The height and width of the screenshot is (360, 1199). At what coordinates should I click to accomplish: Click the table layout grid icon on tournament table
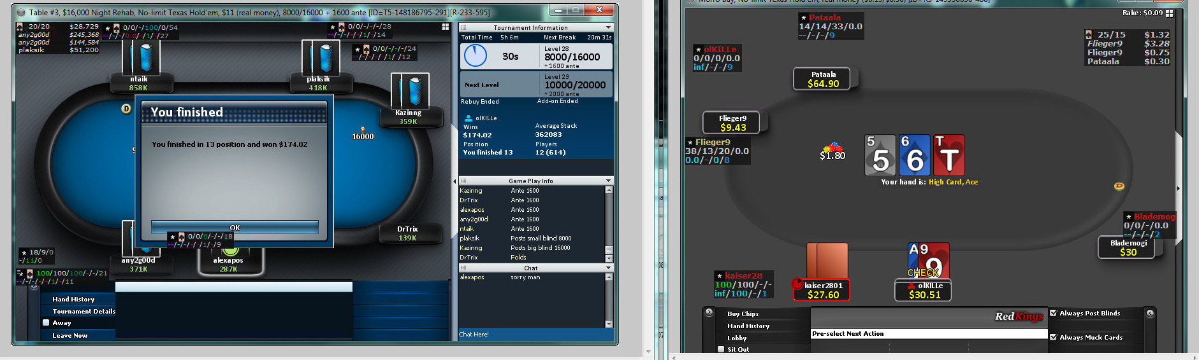point(446,27)
